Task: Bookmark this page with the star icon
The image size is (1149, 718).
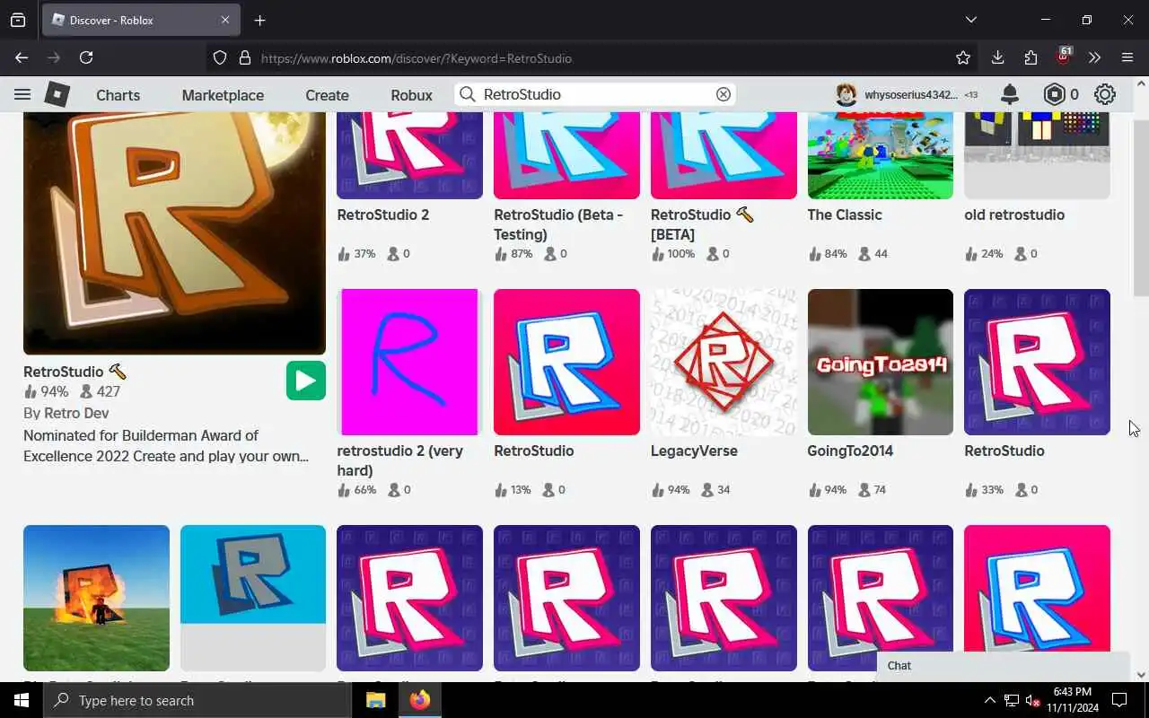Action: [963, 57]
